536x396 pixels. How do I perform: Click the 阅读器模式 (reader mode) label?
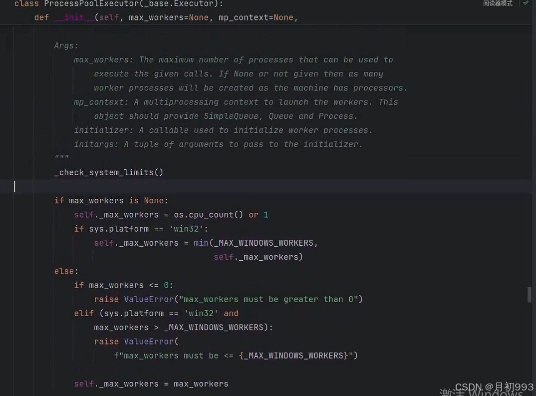(x=497, y=4)
